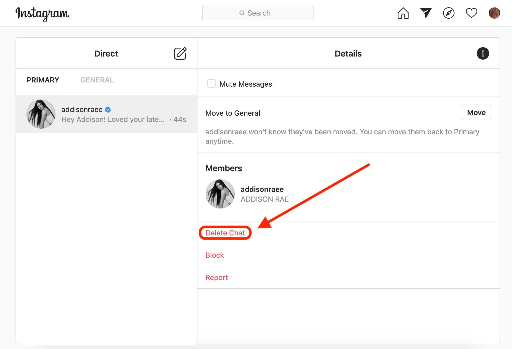Image resolution: width=512 pixels, height=349 pixels.
Task: Select the GENERAL inbox tab
Action: pos(97,80)
